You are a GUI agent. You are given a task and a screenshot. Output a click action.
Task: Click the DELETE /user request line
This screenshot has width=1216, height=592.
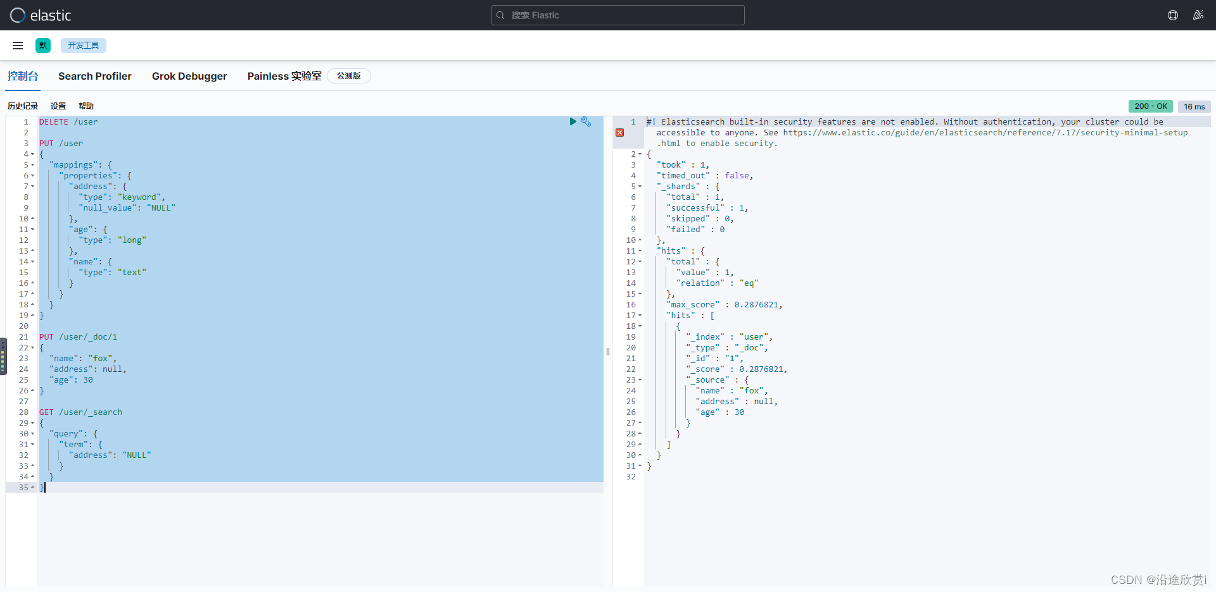coord(68,121)
